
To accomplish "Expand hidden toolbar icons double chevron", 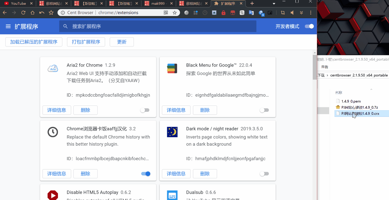I will point(301,13).
